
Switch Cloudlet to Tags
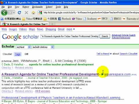18,54
